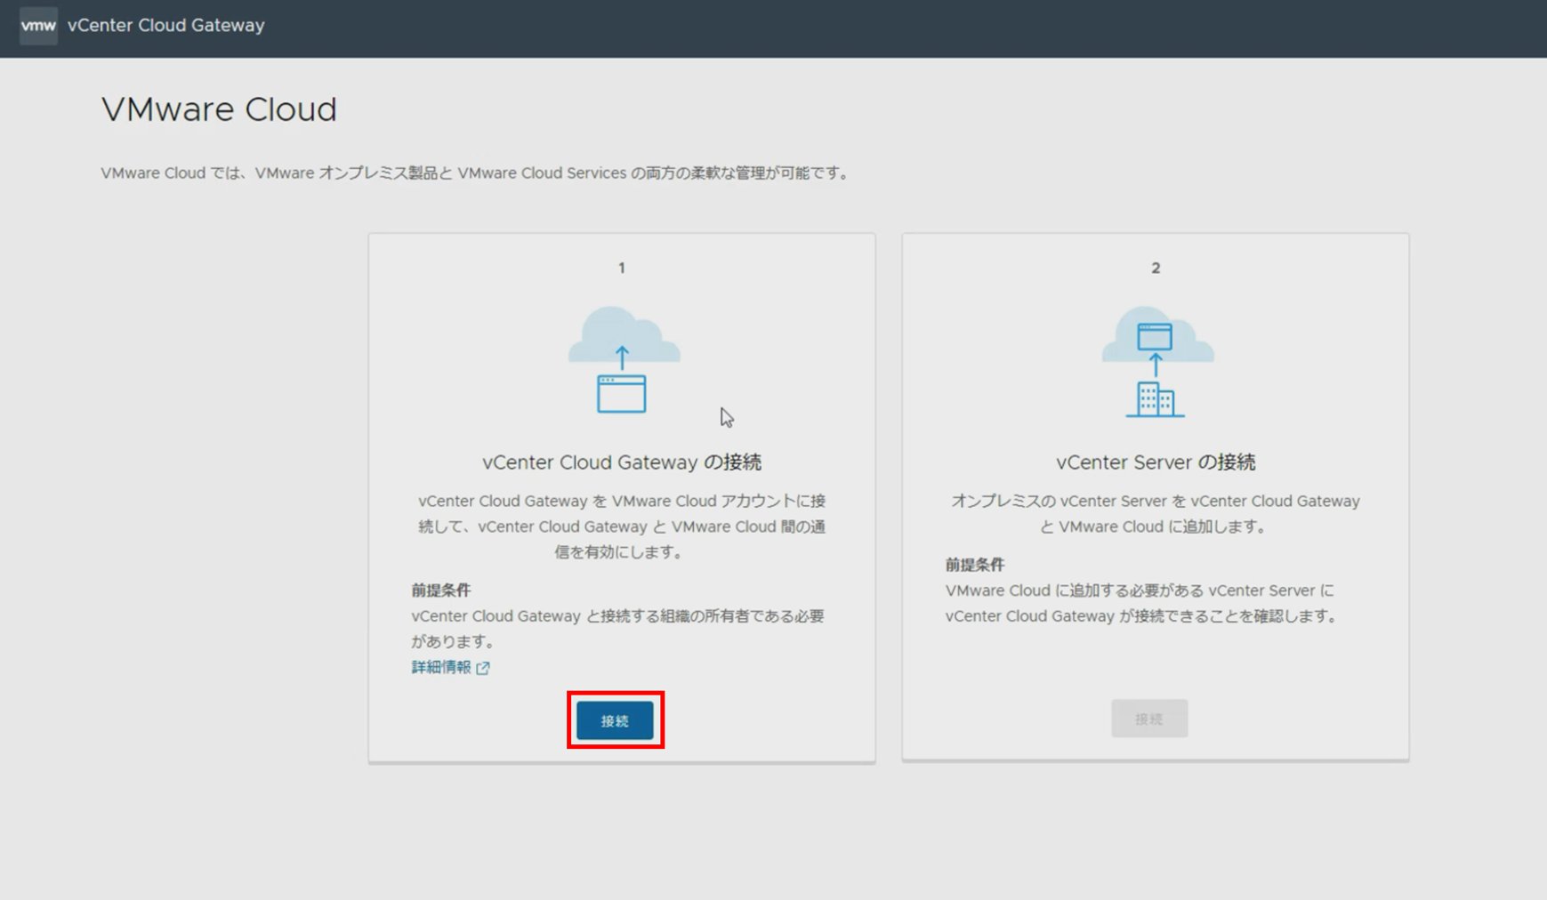The height and width of the screenshot is (900, 1547).
Task: Click the cloud upload window icon in card 1
Action: click(x=623, y=360)
